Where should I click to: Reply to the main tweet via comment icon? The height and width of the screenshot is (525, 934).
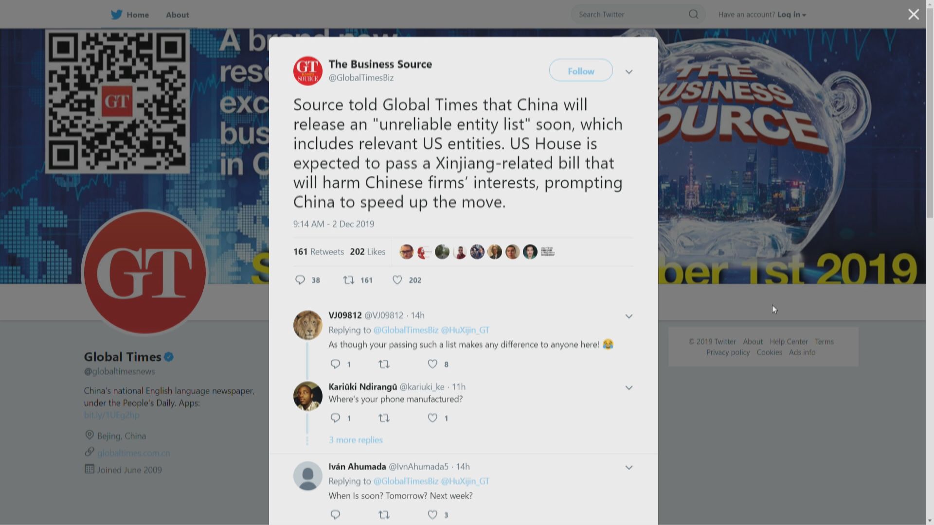[x=300, y=280]
